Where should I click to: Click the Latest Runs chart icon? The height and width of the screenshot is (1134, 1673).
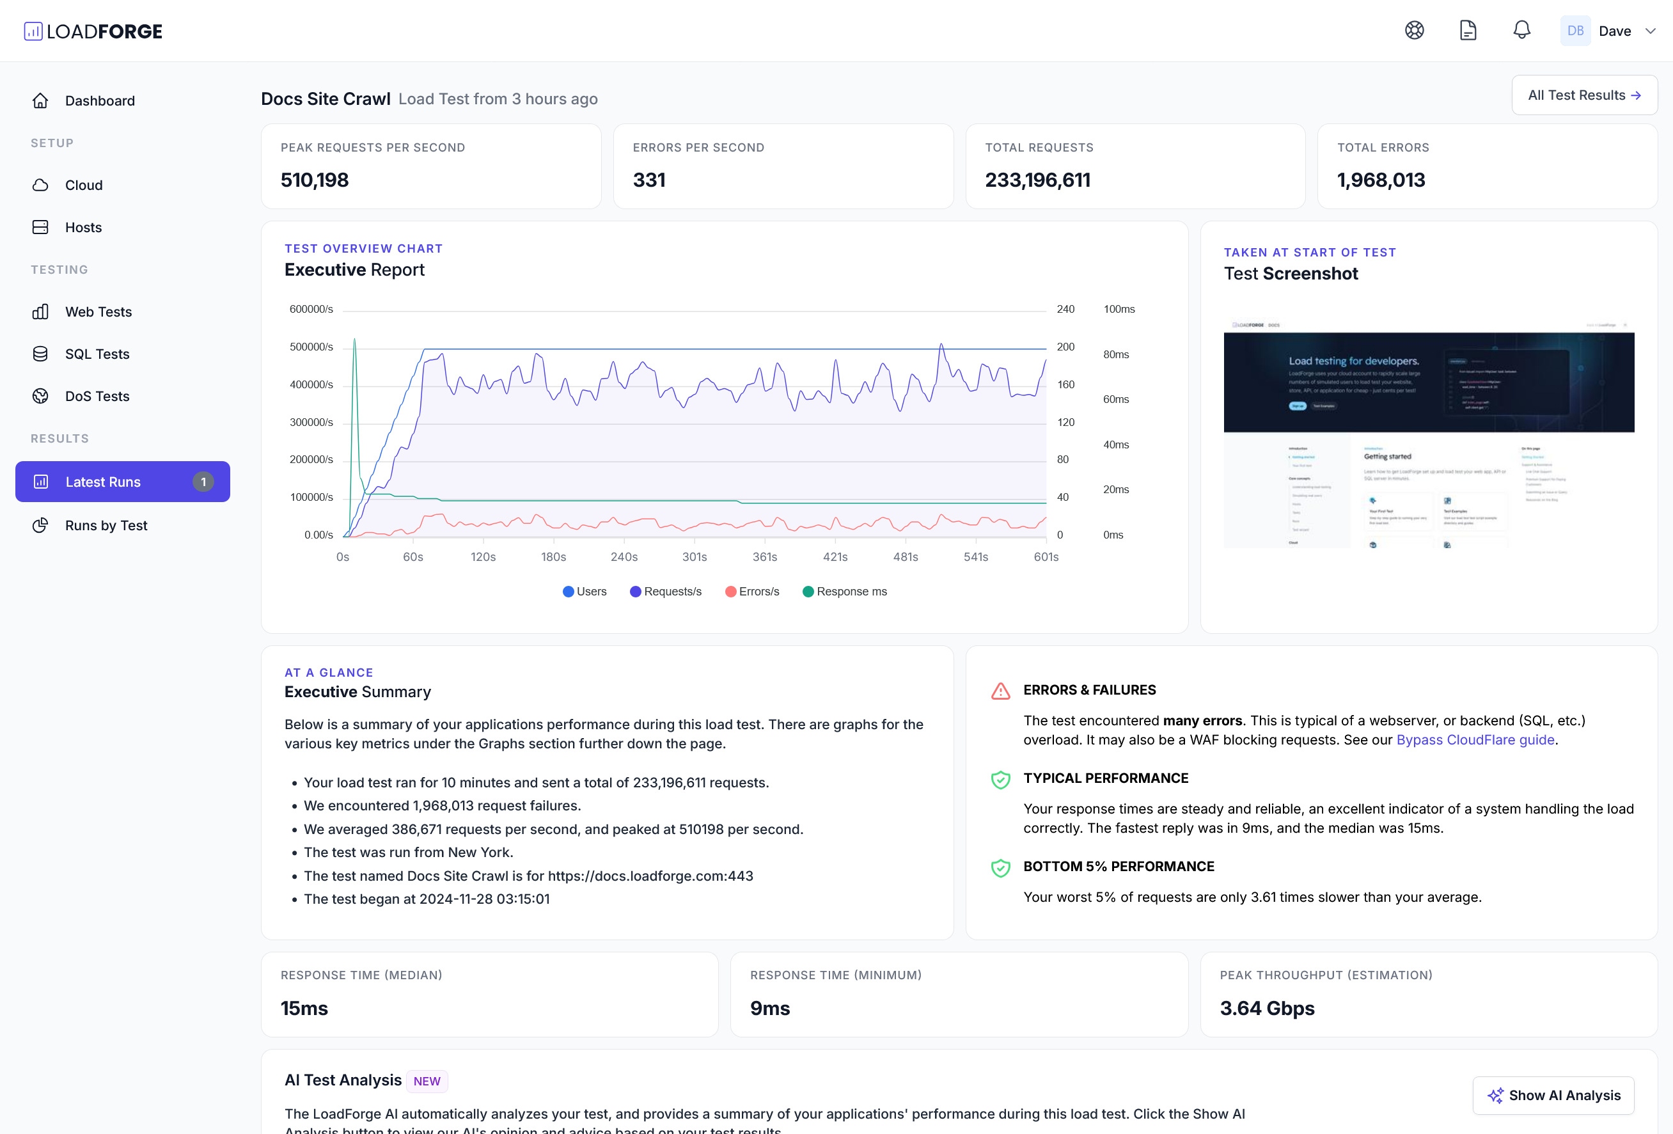click(x=41, y=482)
